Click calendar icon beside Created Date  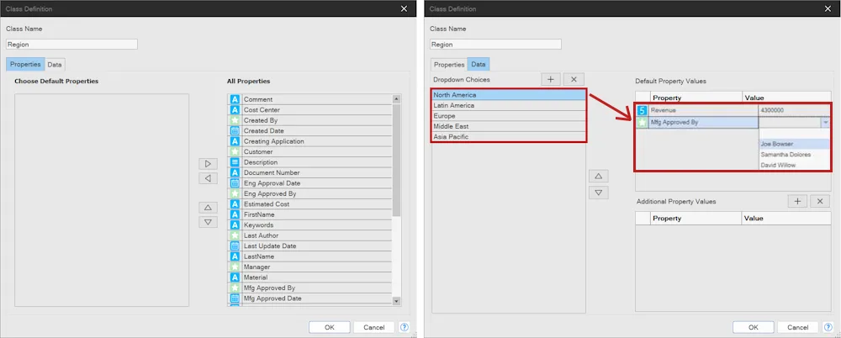tap(235, 131)
